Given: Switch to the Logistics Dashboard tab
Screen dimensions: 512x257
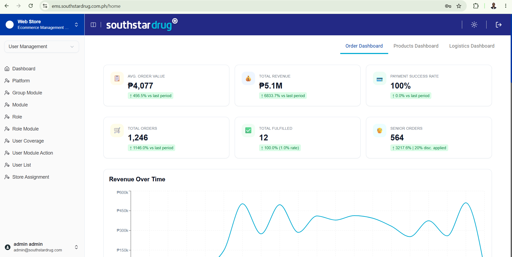Looking at the screenshot, I should point(472,46).
